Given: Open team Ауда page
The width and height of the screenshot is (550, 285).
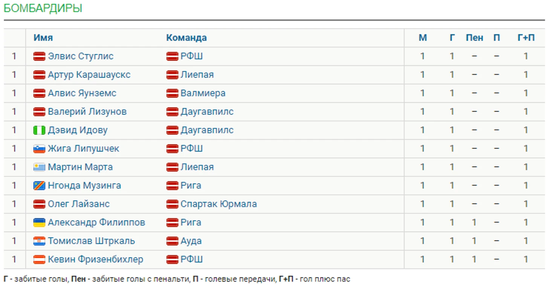Looking at the screenshot, I should click(191, 241).
